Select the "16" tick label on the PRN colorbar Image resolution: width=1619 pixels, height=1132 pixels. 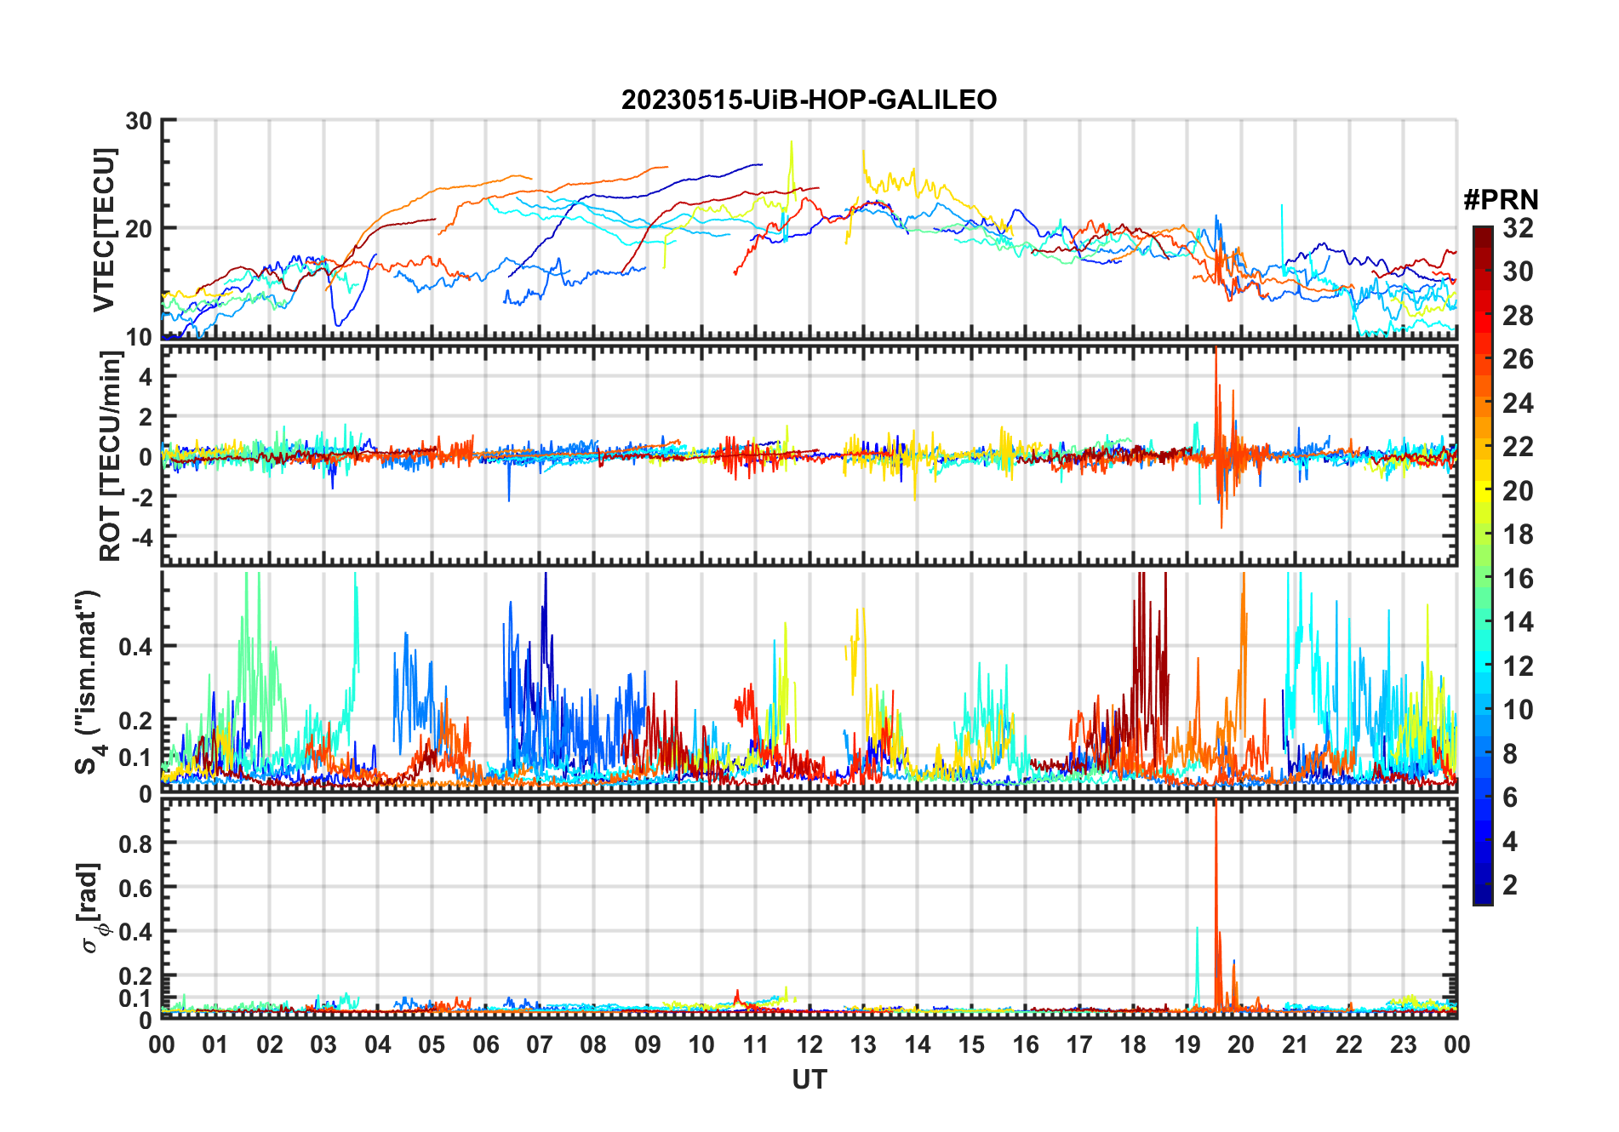point(1518,579)
